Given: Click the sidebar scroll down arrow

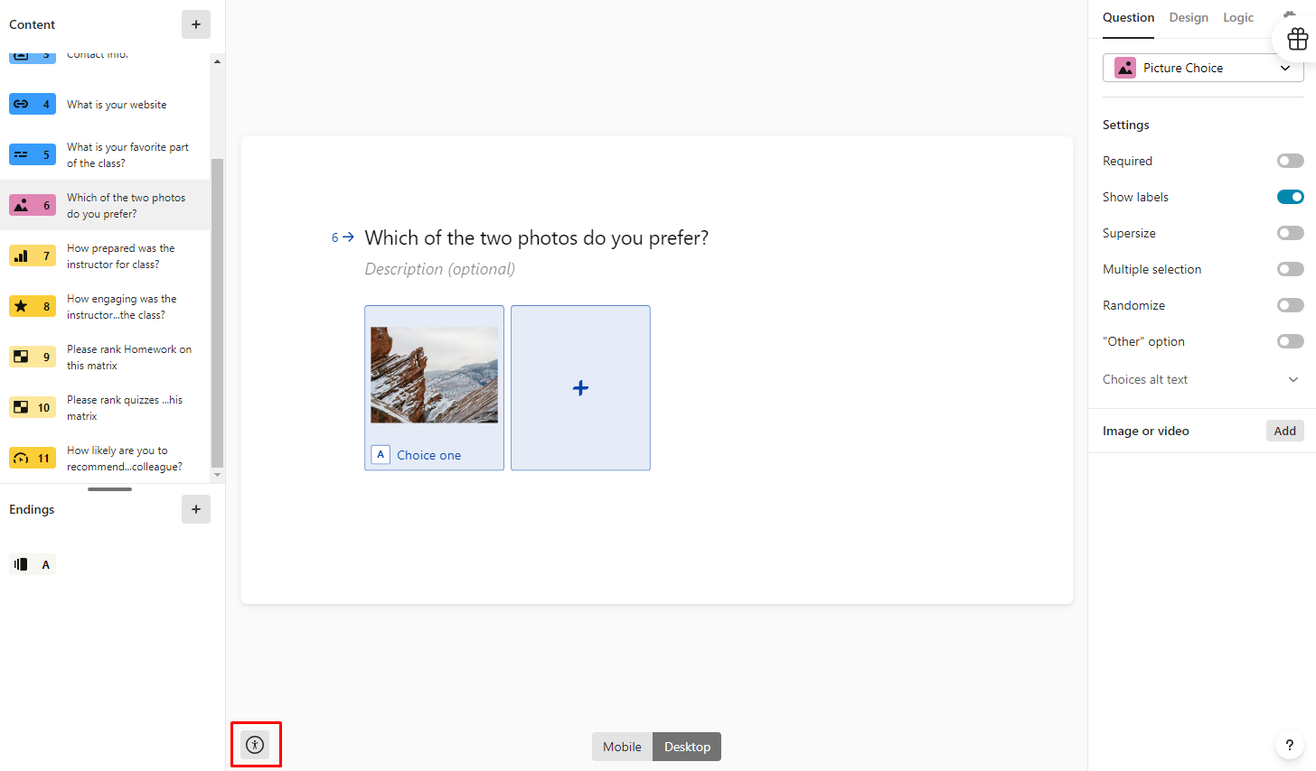Looking at the screenshot, I should pos(217,475).
